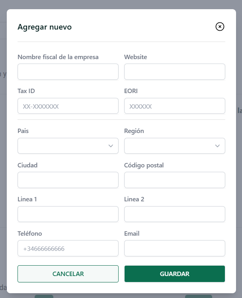This screenshot has height=298, width=242.
Task: Focus the Email input box
Action: [175, 248]
